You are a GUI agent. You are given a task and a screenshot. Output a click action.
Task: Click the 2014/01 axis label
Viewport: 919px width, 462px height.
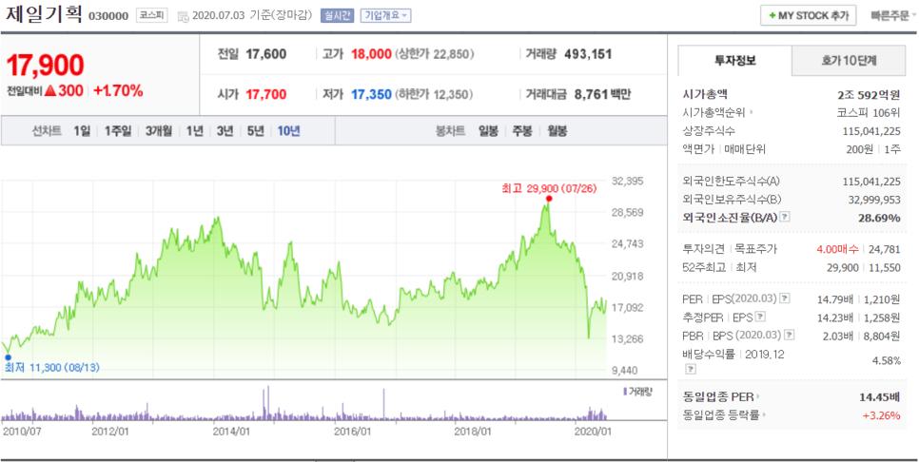coord(231,432)
